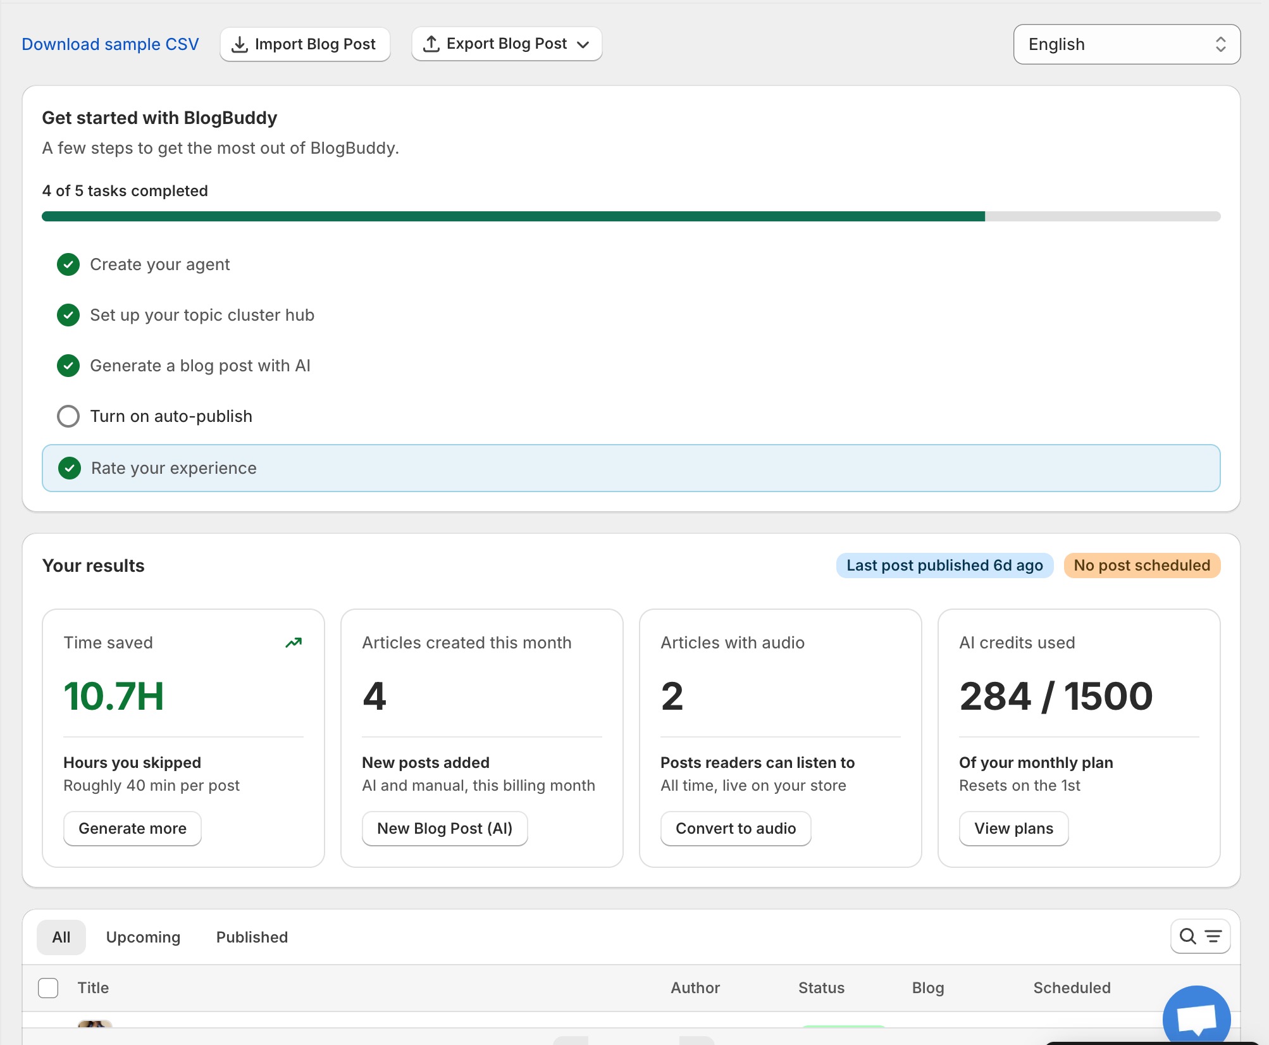Click the No post scheduled badge
1269x1045 pixels.
[x=1142, y=566]
